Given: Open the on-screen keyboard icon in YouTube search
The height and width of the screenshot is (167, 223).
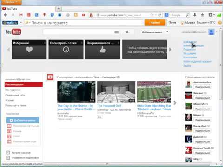Looking at the screenshot, I should tap(117, 32).
